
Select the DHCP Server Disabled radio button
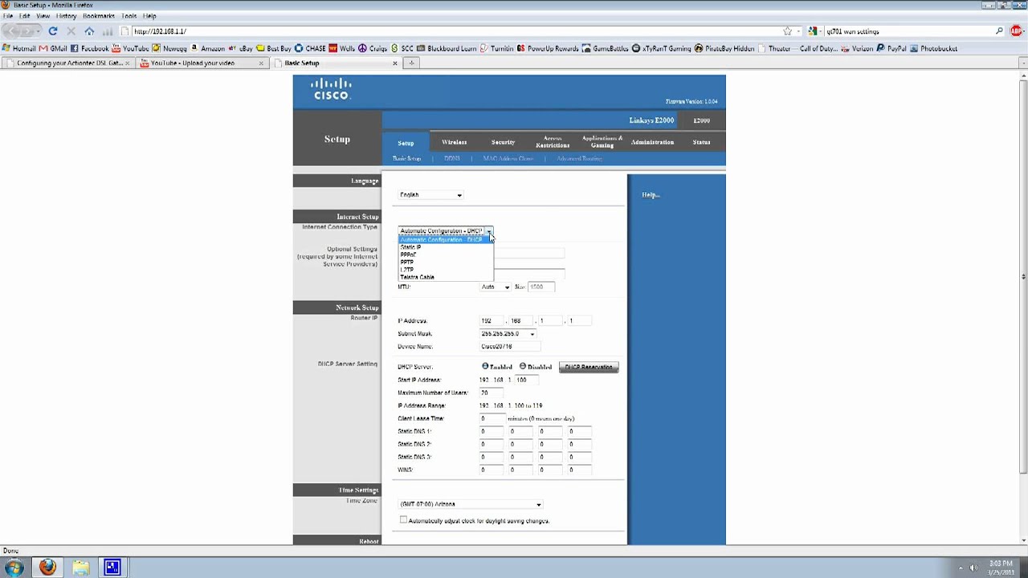pyautogui.click(x=523, y=367)
